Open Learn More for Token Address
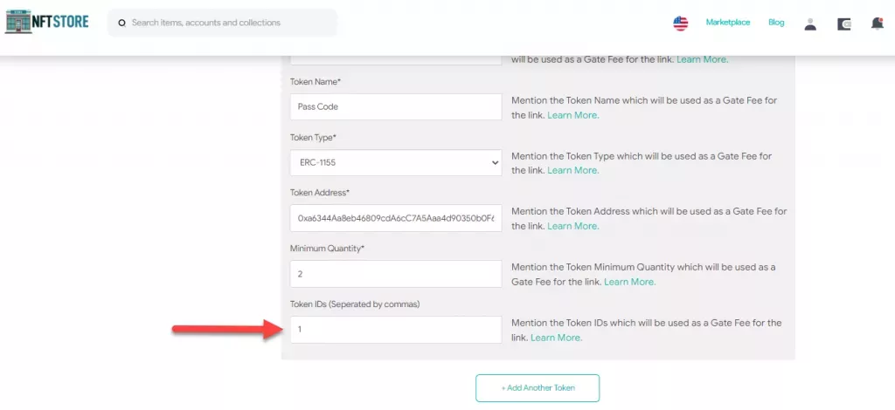Screen dimensions: 895x410 [573, 226]
